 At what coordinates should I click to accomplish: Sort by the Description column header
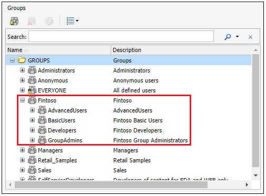tap(181, 50)
